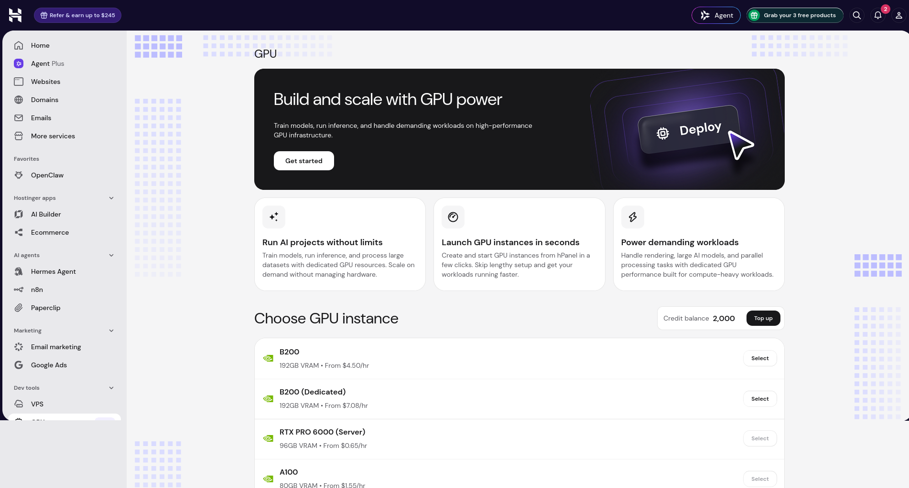This screenshot has width=909, height=488.
Task: Click the Ecommerce icon
Action: [19, 232]
